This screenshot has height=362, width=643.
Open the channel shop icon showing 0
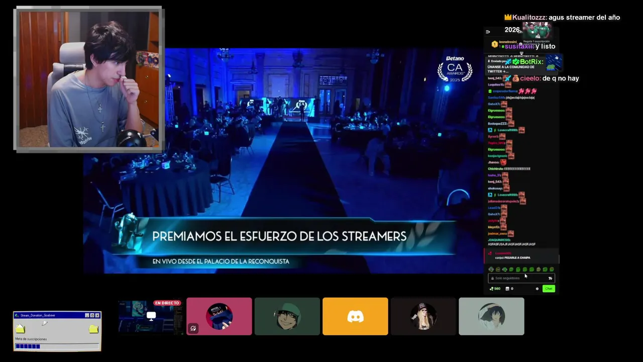coord(509,289)
